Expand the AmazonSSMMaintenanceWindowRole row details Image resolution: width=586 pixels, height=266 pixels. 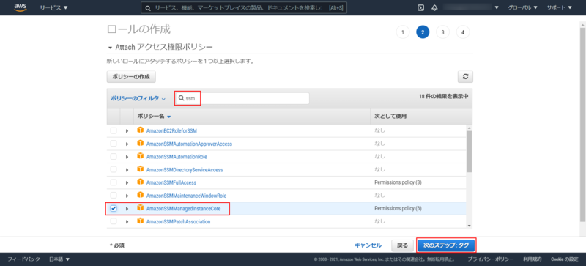click(127, 196)
